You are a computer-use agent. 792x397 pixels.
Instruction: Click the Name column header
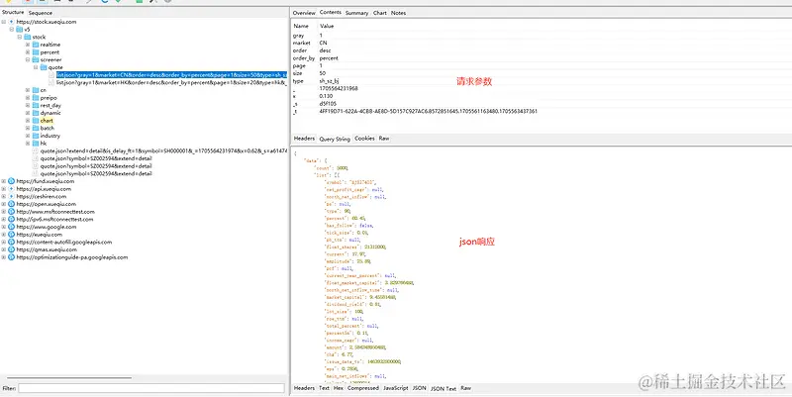click(301, 26)
